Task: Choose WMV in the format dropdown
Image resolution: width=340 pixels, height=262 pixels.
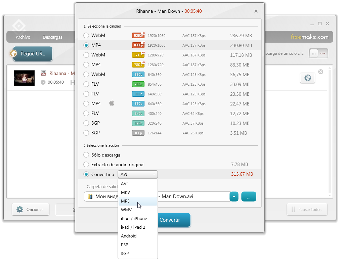Action: point(138,210)
